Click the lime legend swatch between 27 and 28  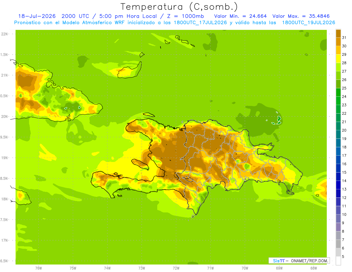click(x=338, y=67)
